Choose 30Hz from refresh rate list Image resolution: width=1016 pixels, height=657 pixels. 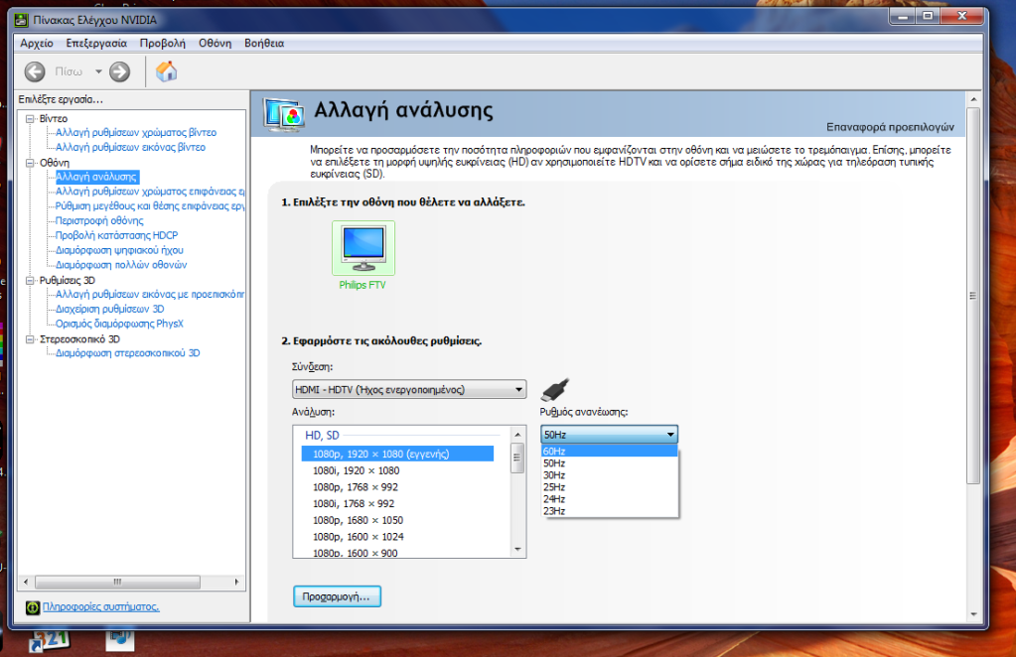[x=609, y=475]
